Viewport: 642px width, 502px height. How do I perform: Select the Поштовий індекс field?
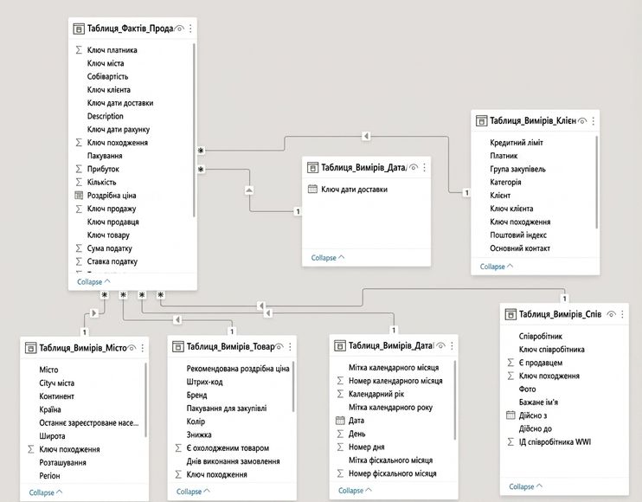(518, 235)
